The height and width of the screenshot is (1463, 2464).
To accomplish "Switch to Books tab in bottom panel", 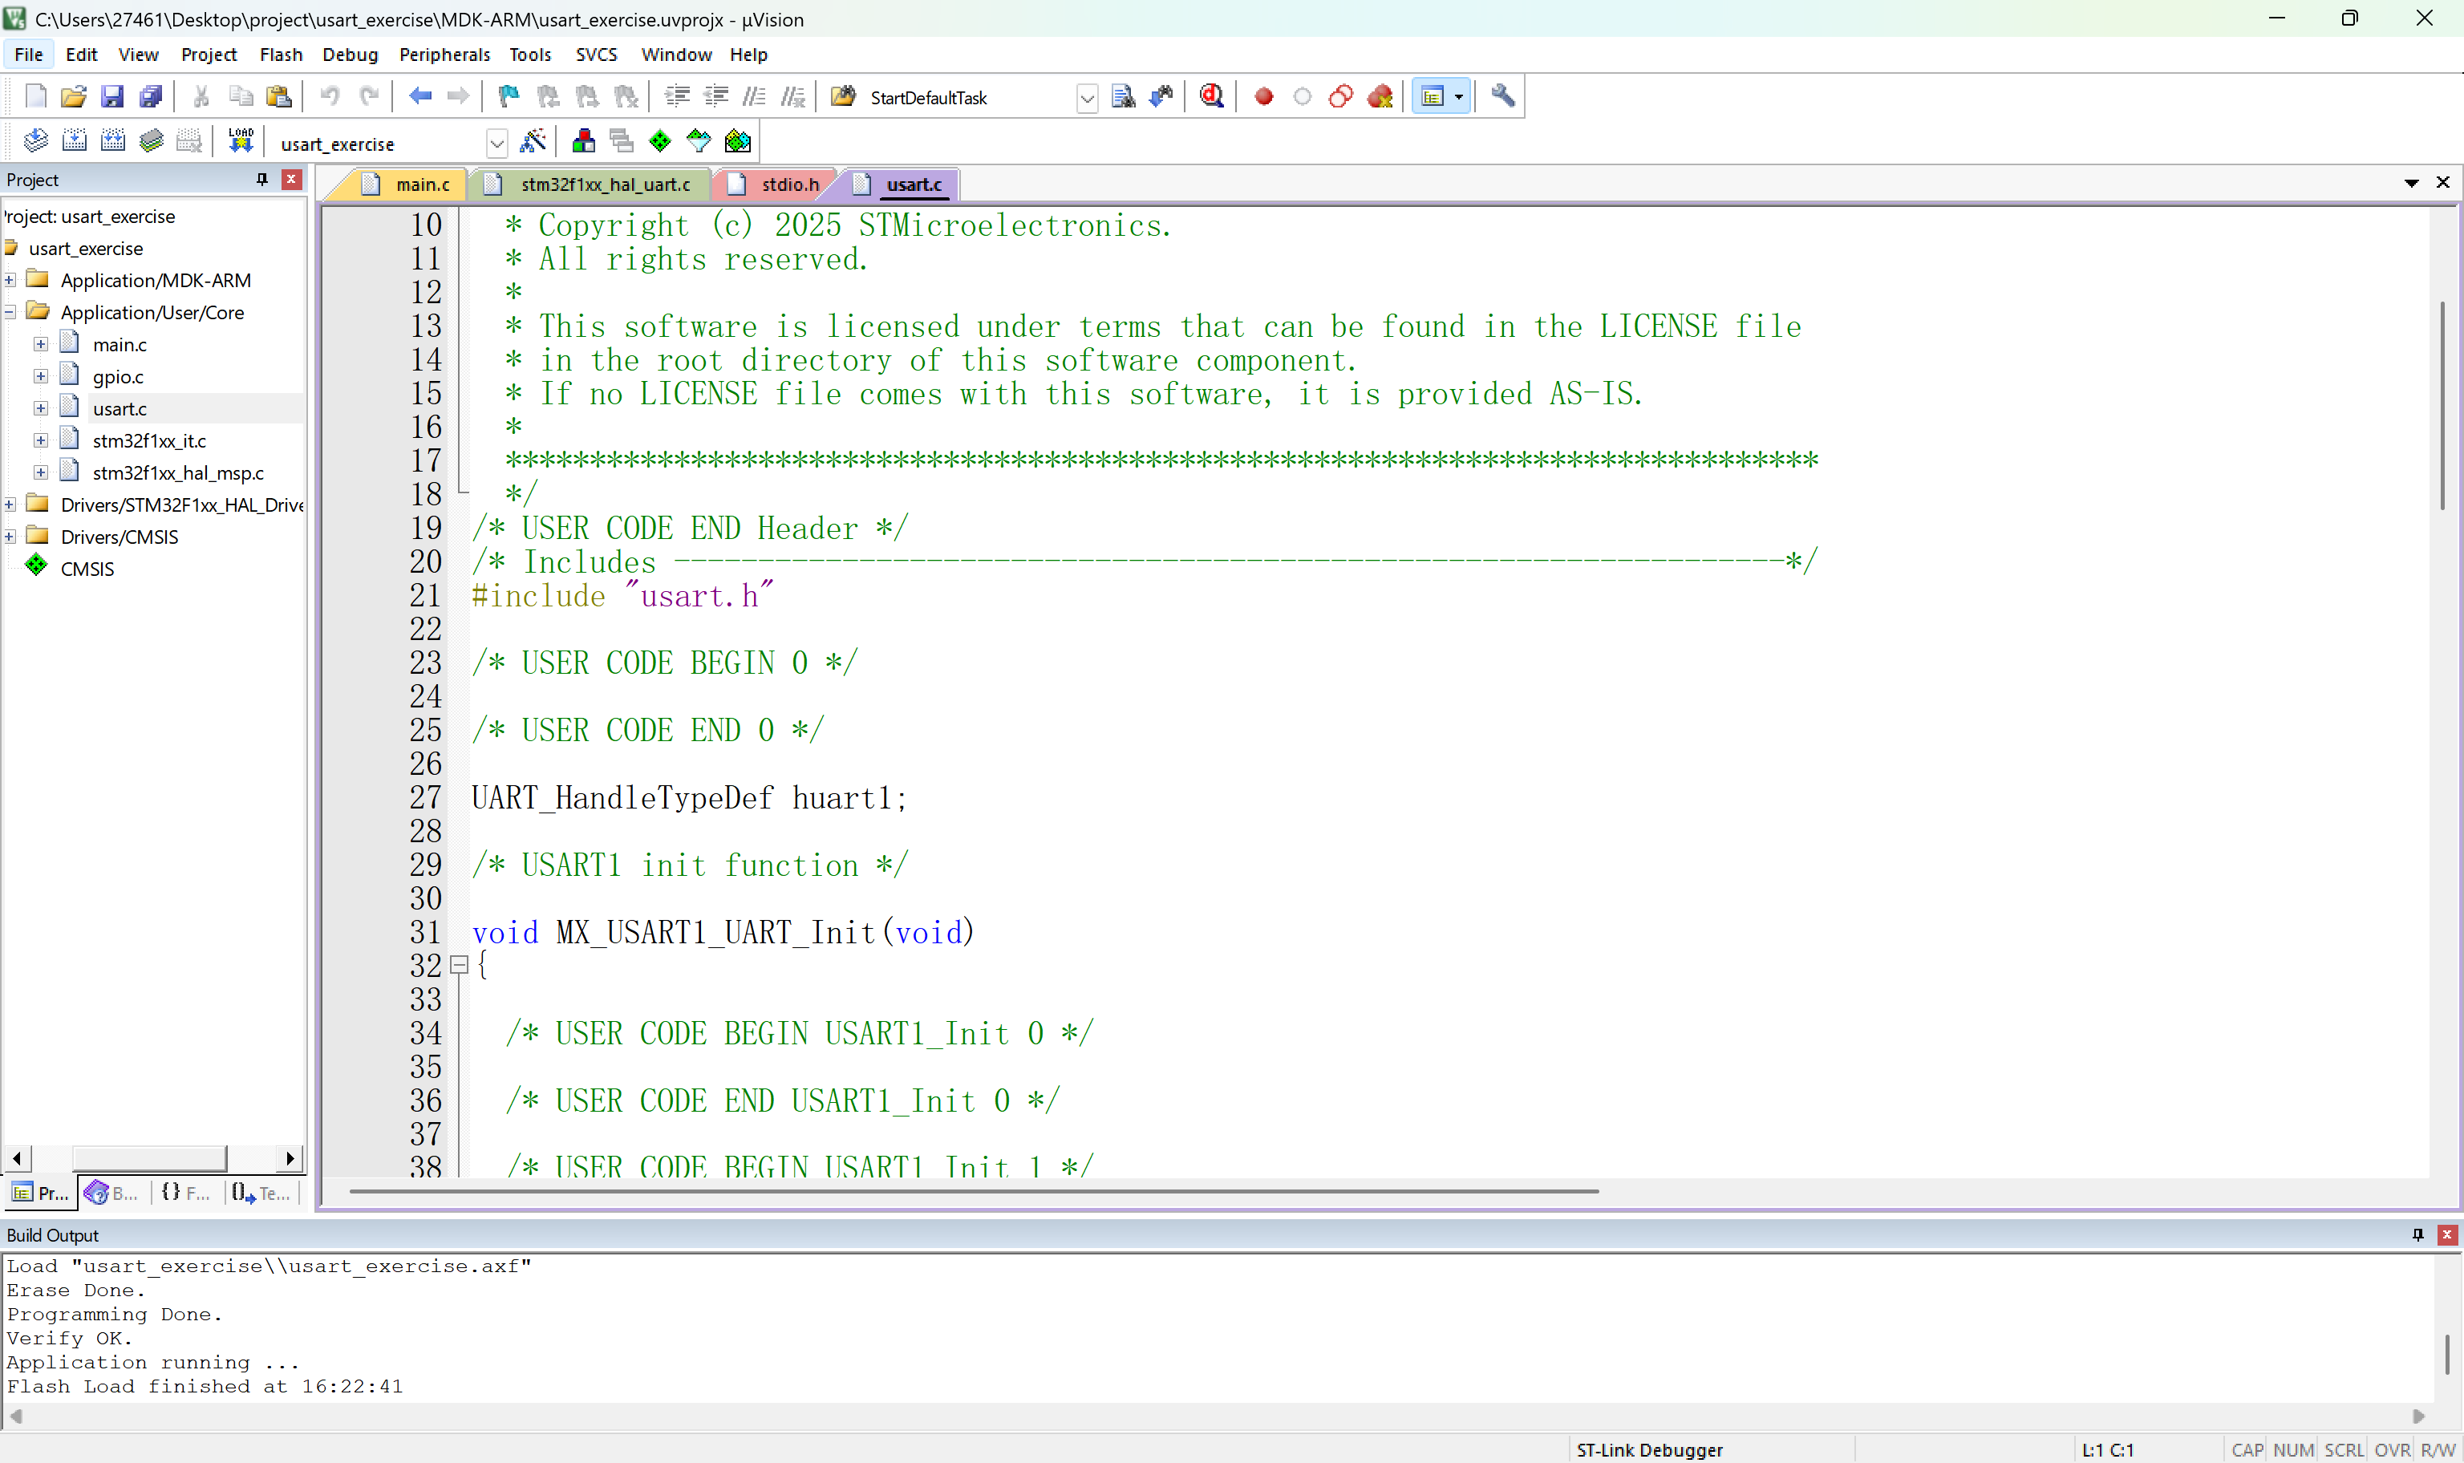I will [111, 1193].
